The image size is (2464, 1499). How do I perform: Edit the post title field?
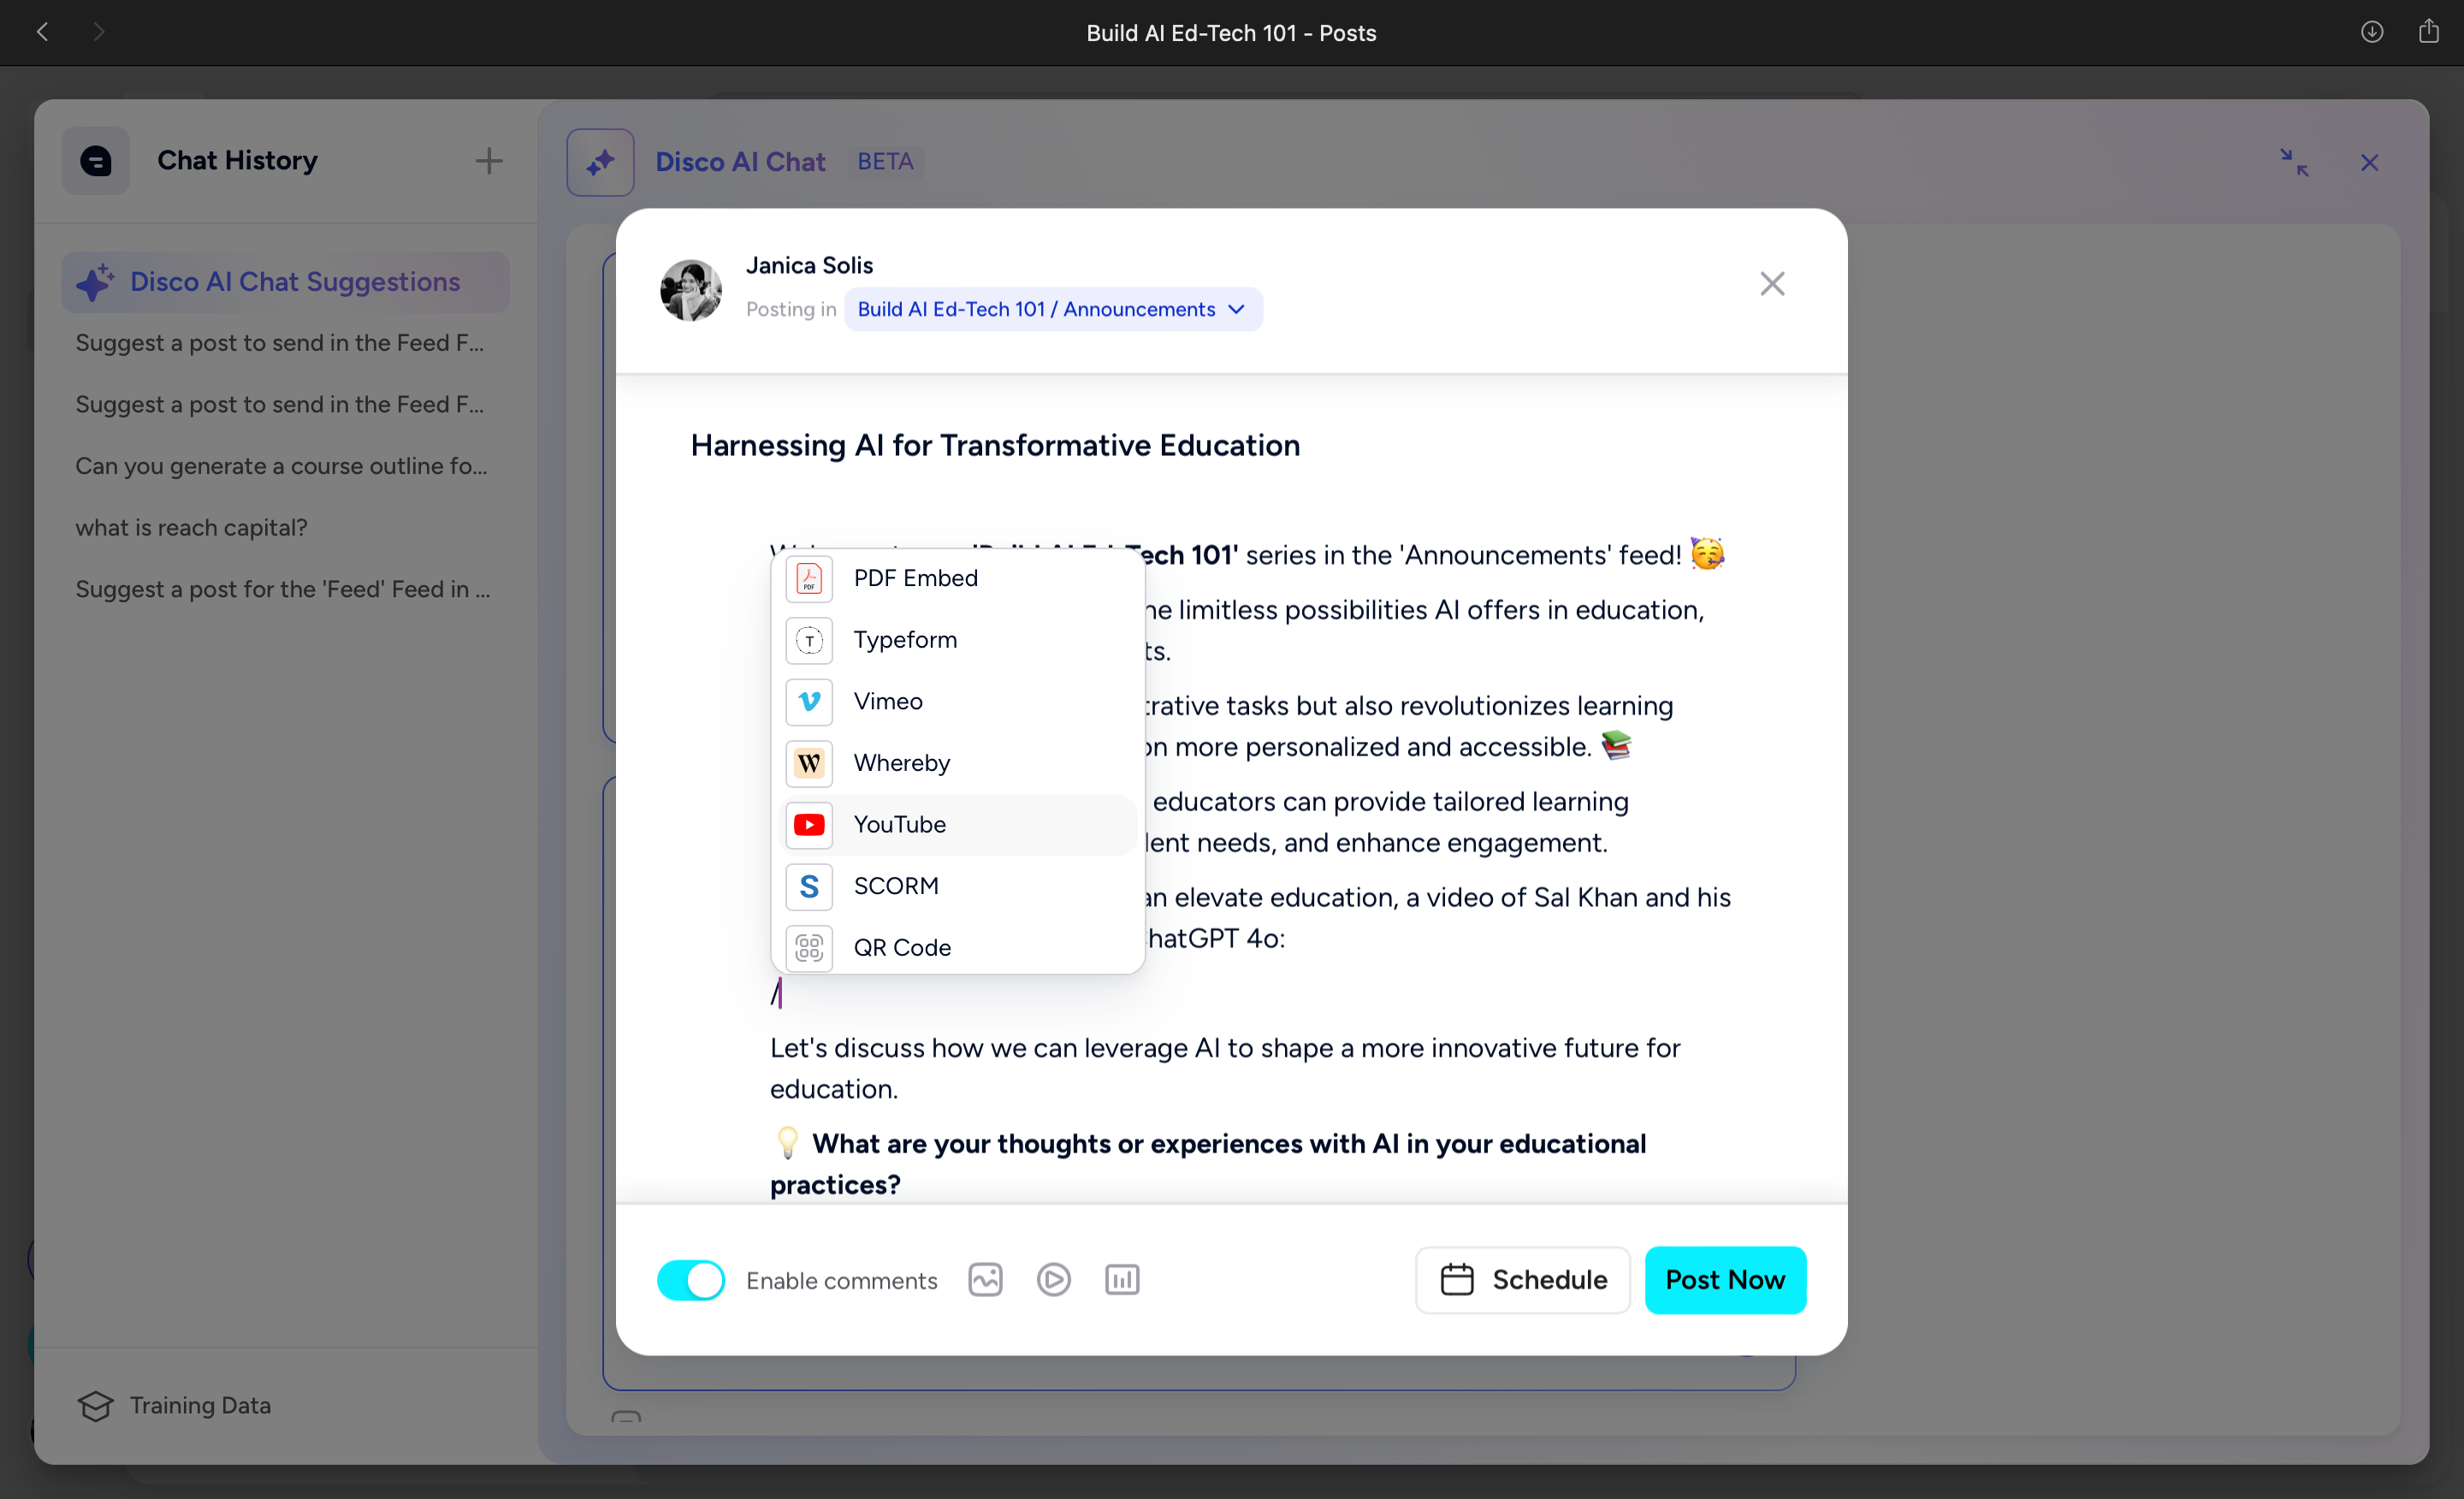click(x=995, y=446)
